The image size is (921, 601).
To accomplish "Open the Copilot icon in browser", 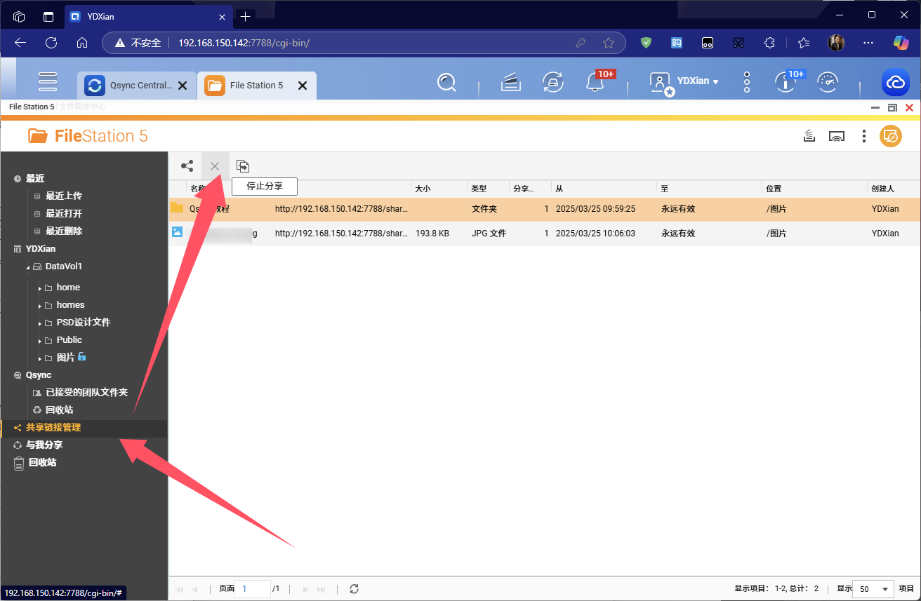I will (x=901, y=43).
